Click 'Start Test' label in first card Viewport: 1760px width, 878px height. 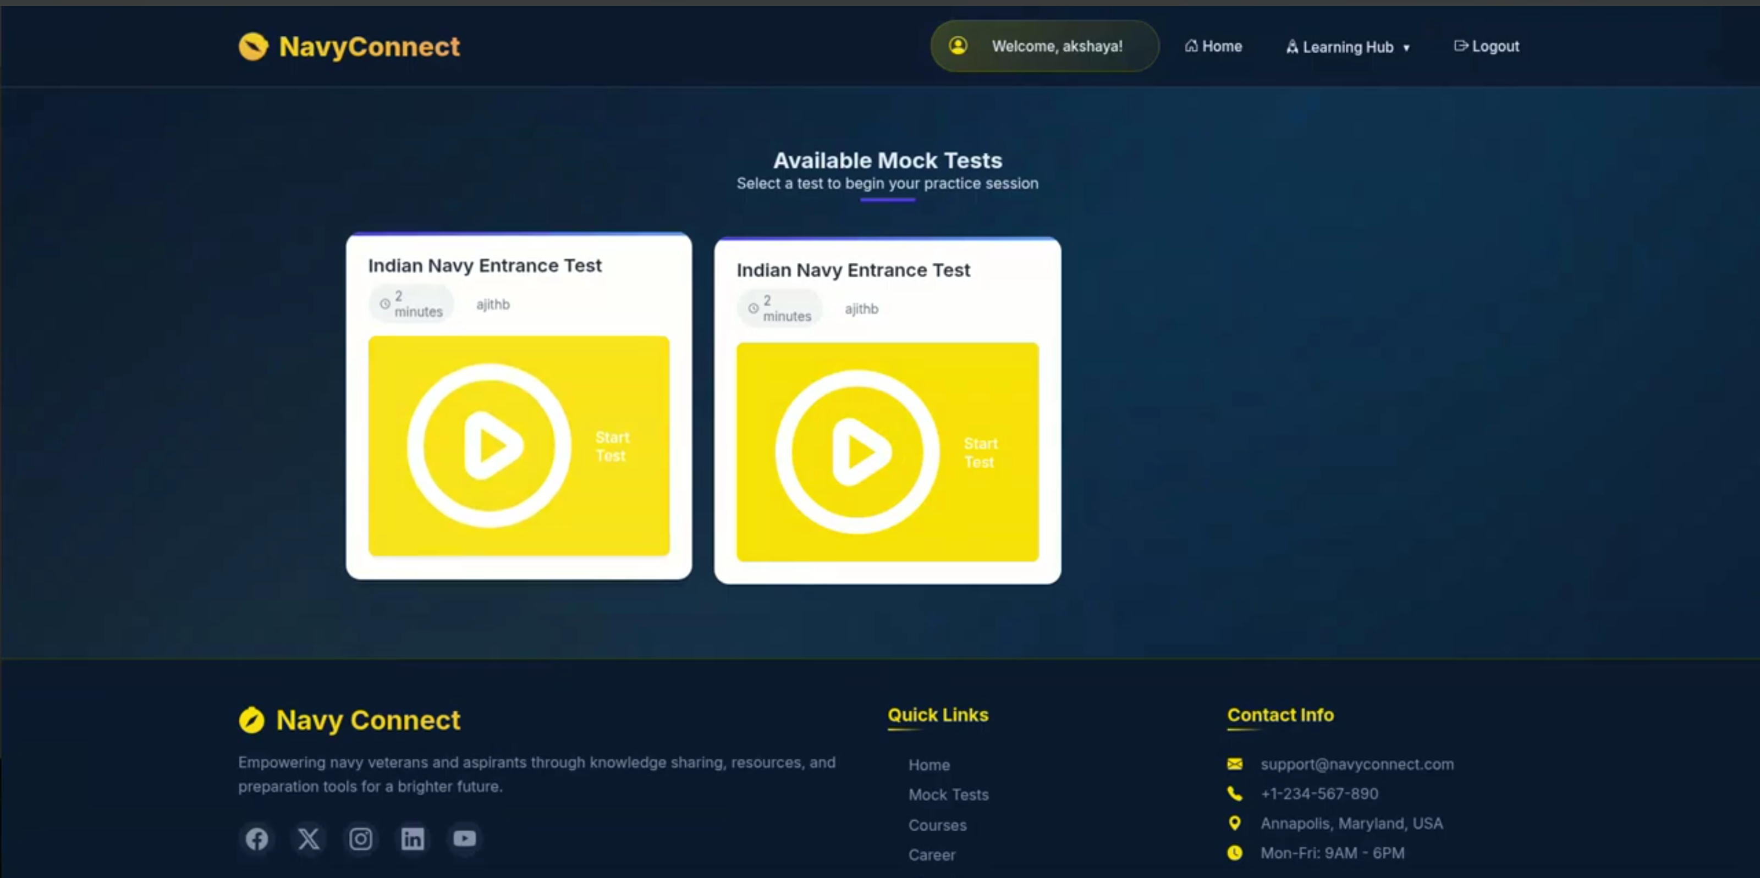pyautogui.click(x=612, y=446)
